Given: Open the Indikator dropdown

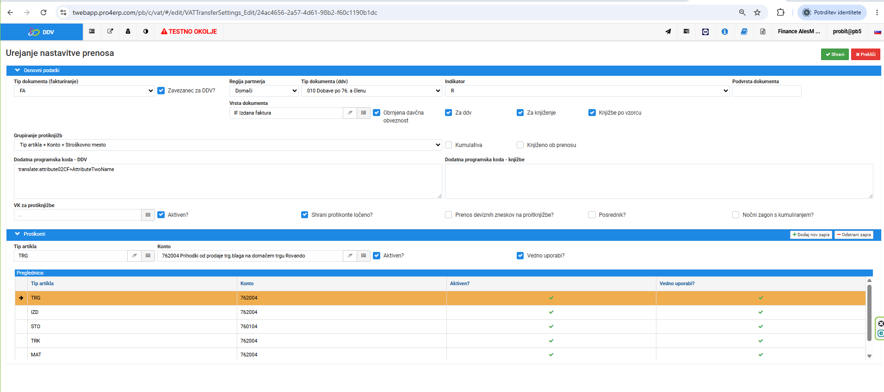Looking at the screenshot, I should (587, 91).
